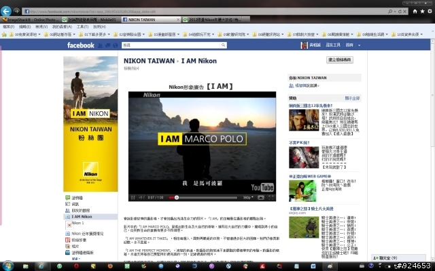Open Firefox from the taskbar

110,266
